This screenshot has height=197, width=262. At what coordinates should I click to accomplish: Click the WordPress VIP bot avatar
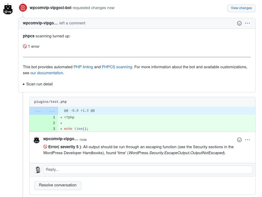(8, 8)
